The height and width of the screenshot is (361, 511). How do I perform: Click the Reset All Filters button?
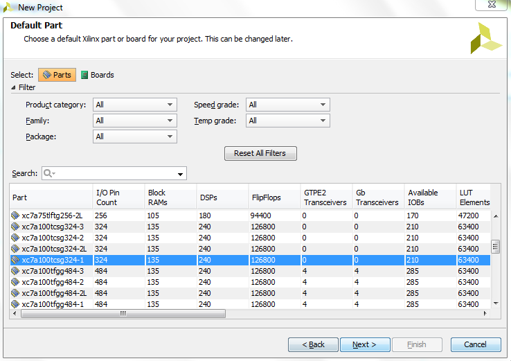click(x=260, y=153)
